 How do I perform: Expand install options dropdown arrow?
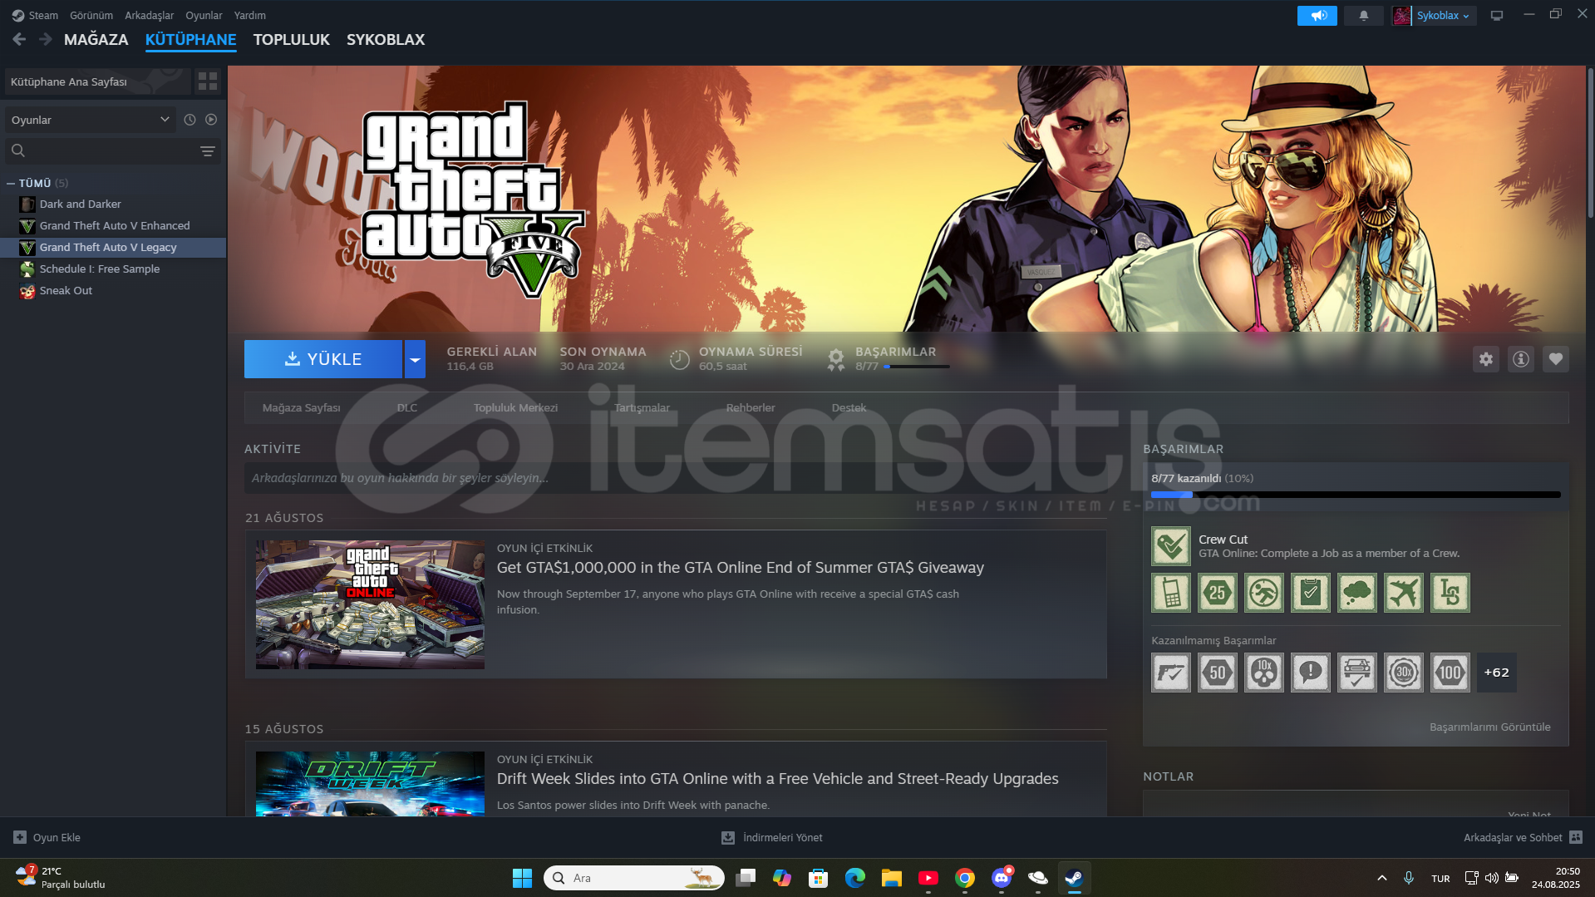coord(415,359)
